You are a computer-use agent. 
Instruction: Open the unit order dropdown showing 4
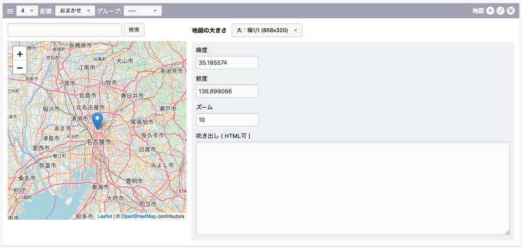click(x=27, y=11)
